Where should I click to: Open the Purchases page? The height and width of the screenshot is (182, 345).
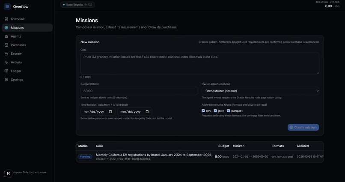pos(27,45)
